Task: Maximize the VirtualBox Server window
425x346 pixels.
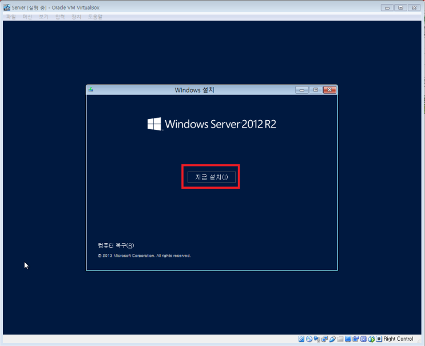Action: click(400, 7)
